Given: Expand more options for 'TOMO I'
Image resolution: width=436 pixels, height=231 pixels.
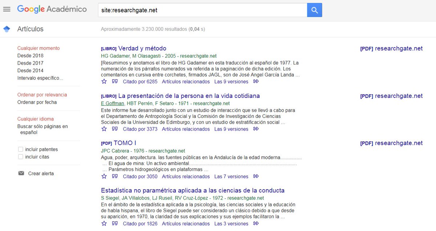Looking at the screenshot, I should 256,177.
